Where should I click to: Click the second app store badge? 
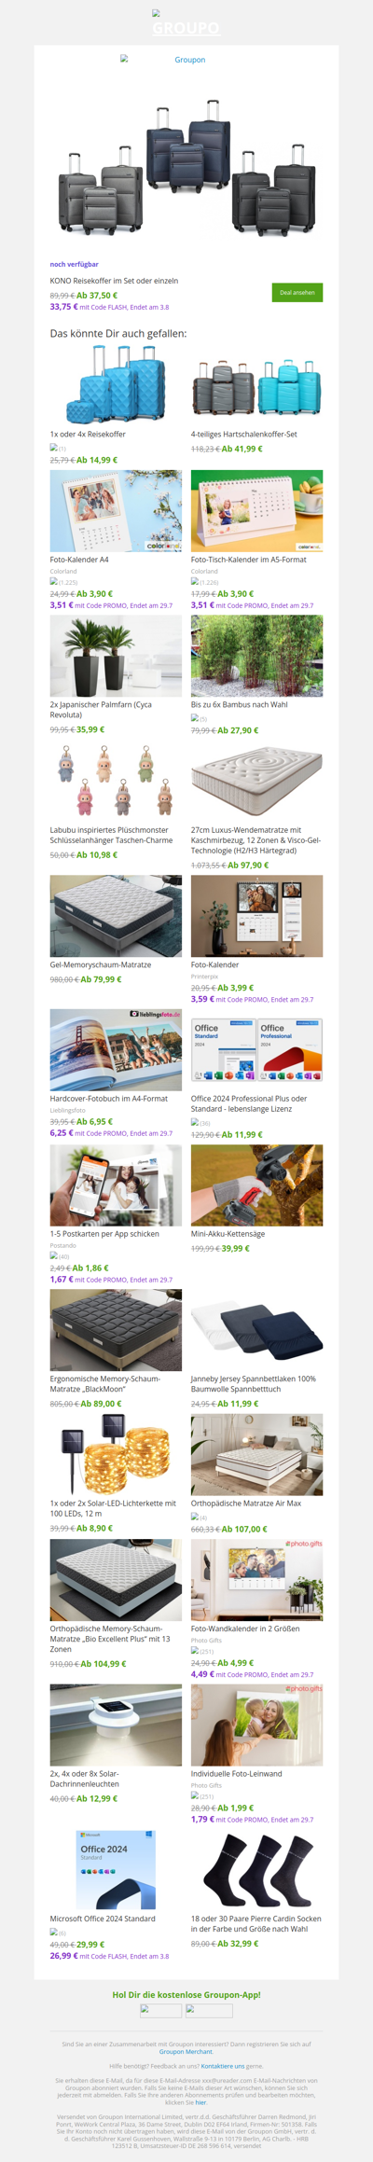click(x=209, y=2011)
